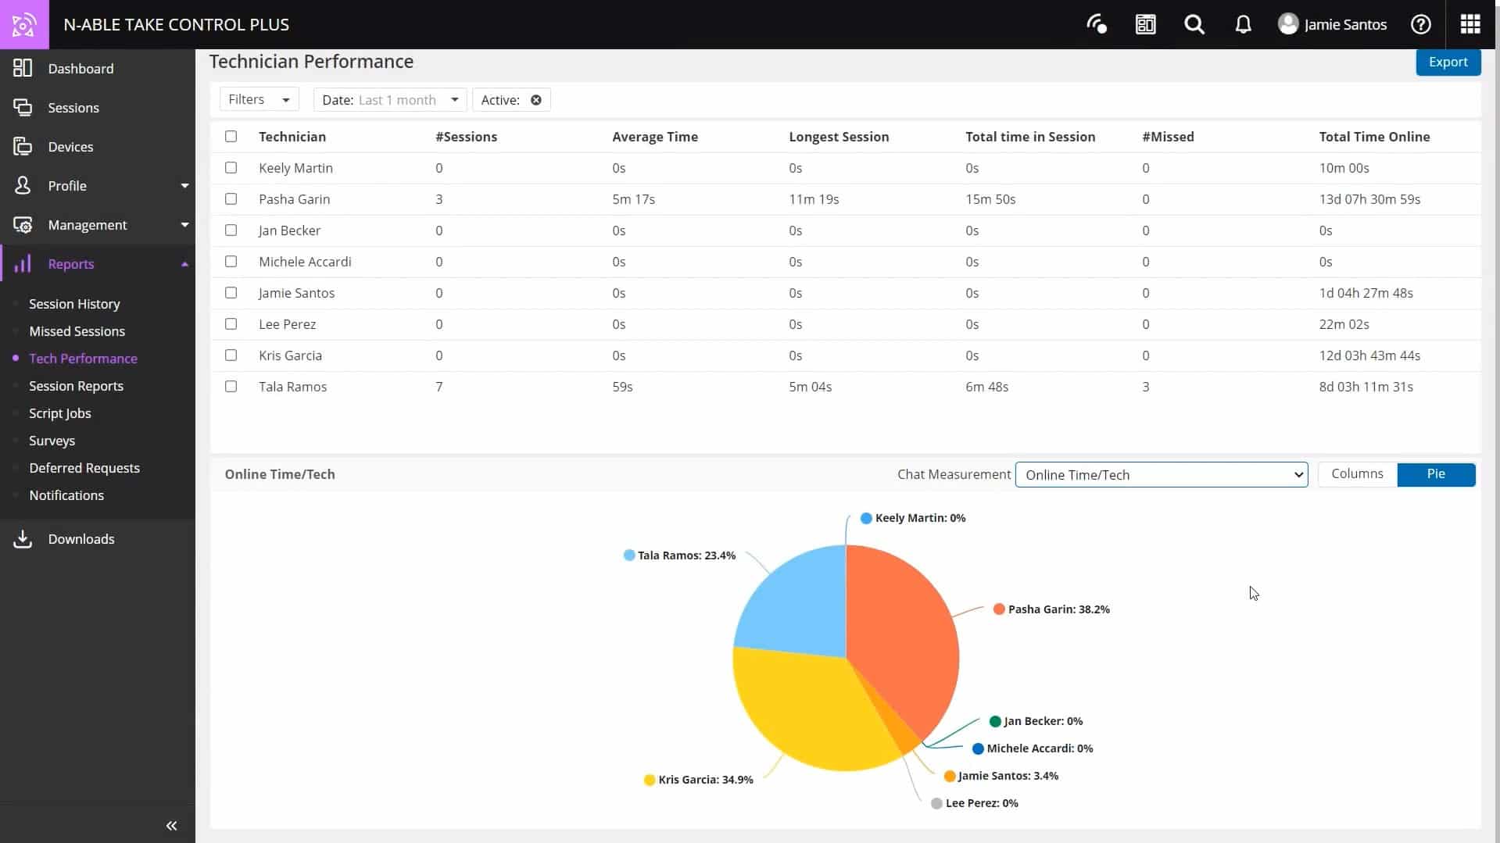The image size is (1500, 843).
Task: Change the Date range from Last 1 month
Action: pyautogui.click(x=389, y=99)
